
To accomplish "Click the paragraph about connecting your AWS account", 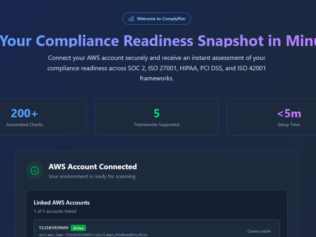I will click(x=157, y=68).
